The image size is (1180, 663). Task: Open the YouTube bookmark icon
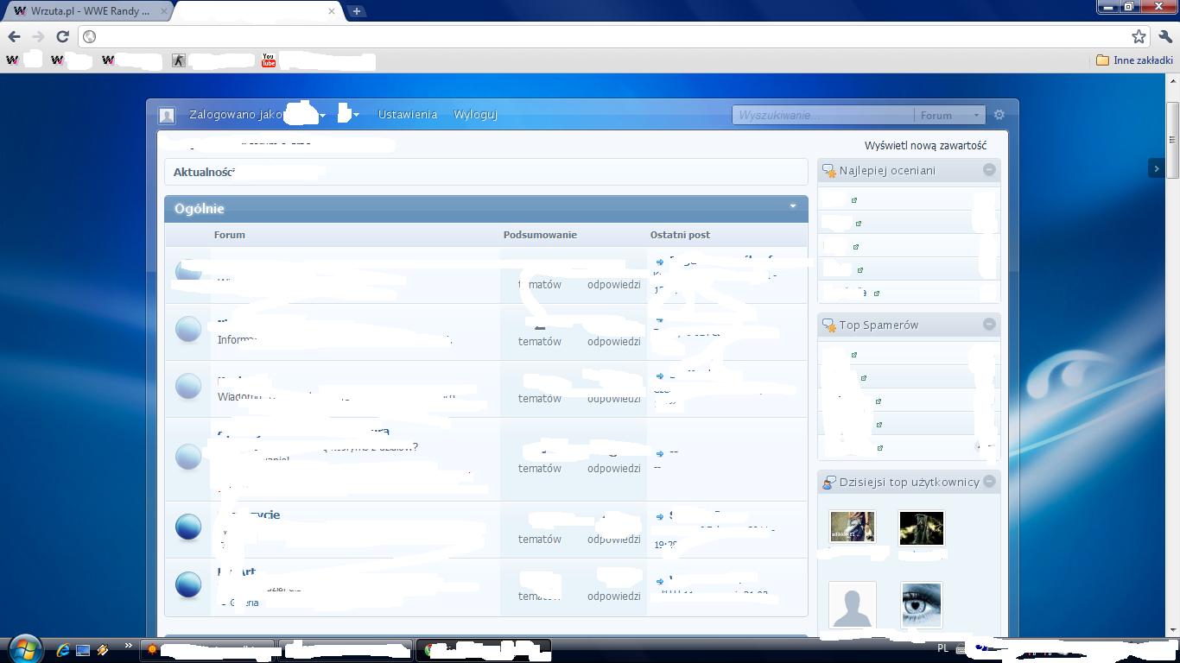coord(269,60)
